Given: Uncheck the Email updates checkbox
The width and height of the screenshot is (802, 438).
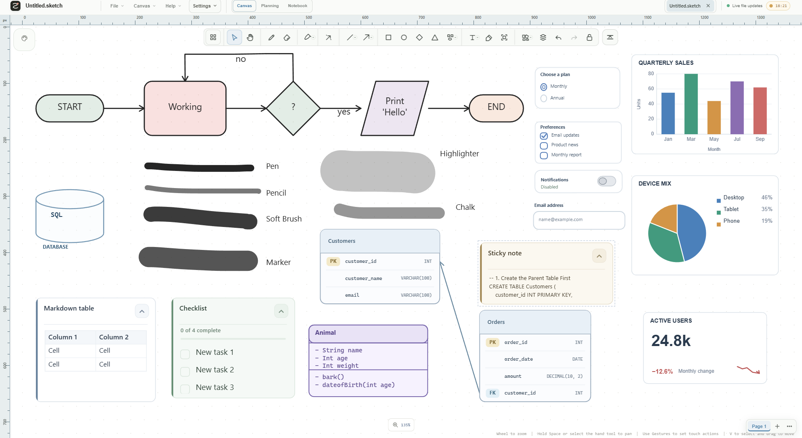Looking at the screenshot, I should (x=544, y=136).
